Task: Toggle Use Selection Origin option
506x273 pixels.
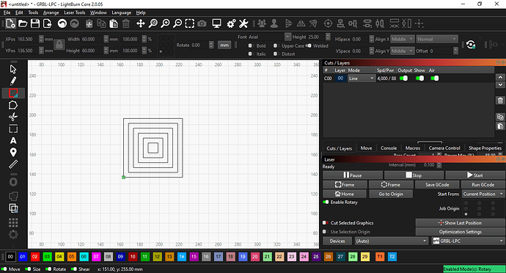Action: pos(325,232)
